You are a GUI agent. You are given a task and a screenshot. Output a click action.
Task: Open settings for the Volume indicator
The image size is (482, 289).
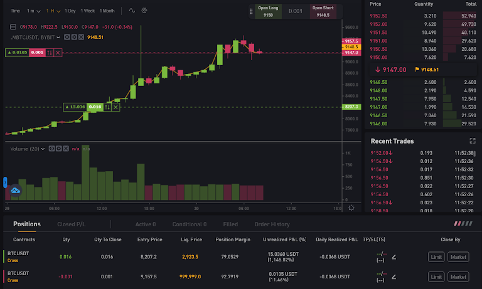click(x=58, y=149)
